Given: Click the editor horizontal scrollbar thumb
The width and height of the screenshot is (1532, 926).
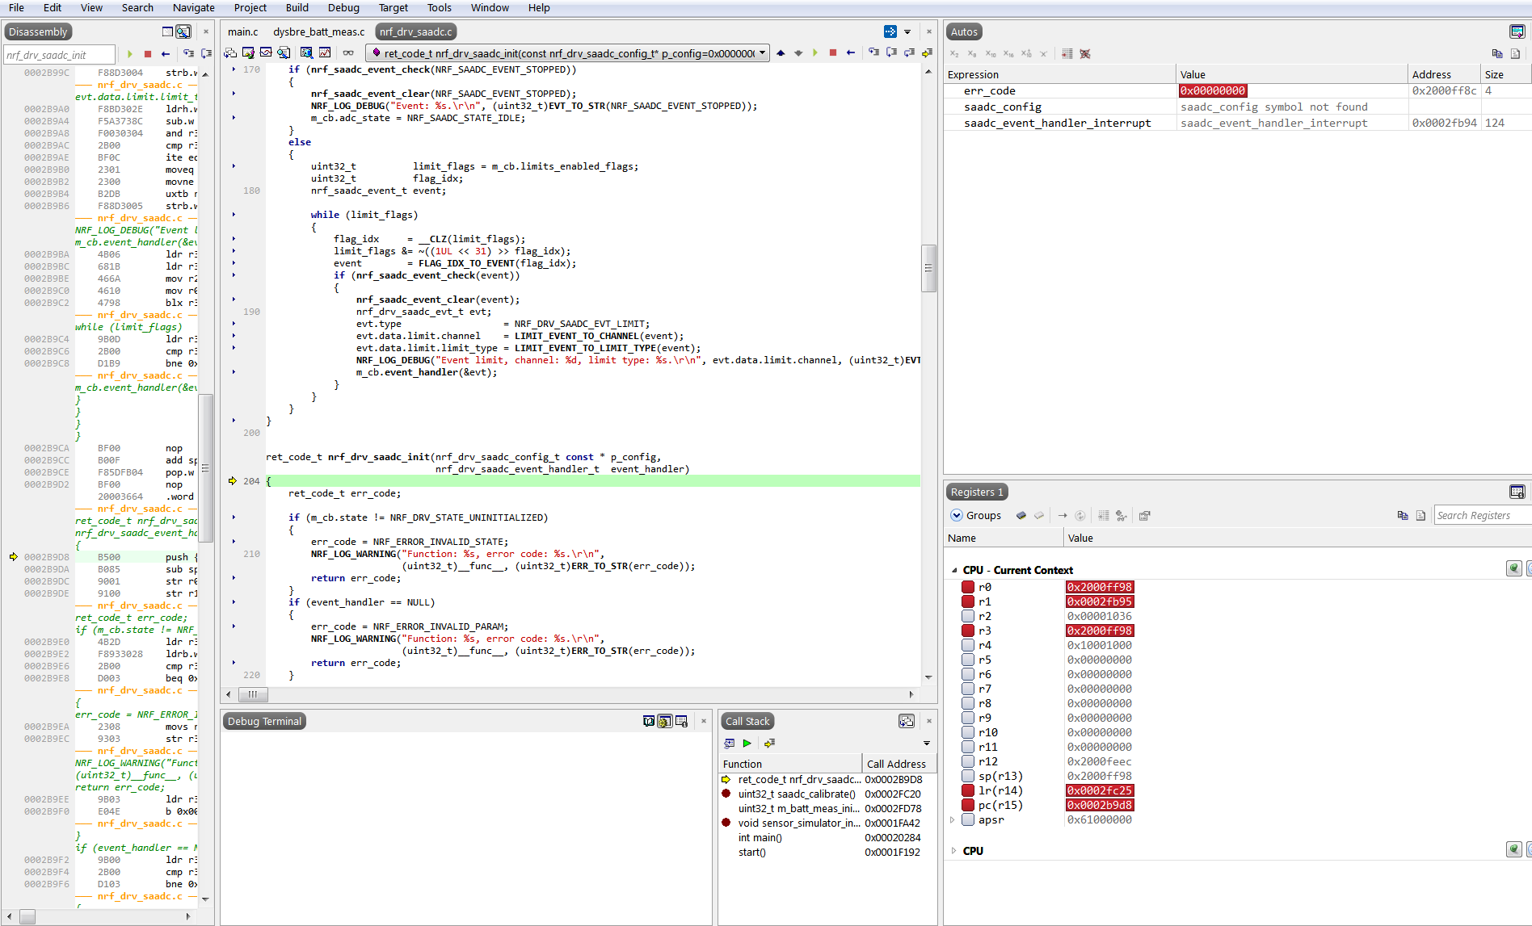Looking at the screenshot, I should [253, 694].
